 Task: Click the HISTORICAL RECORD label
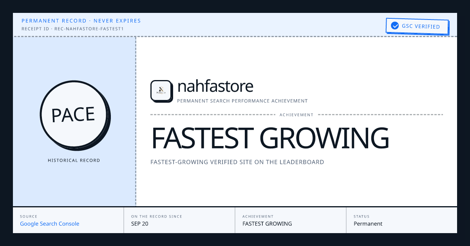(74, 160)
